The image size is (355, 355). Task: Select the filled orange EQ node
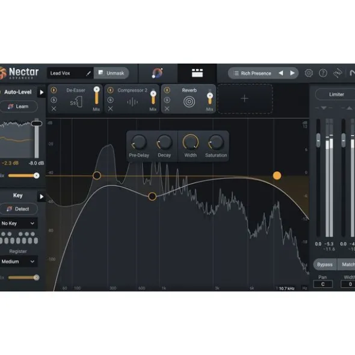click(277, 175)
